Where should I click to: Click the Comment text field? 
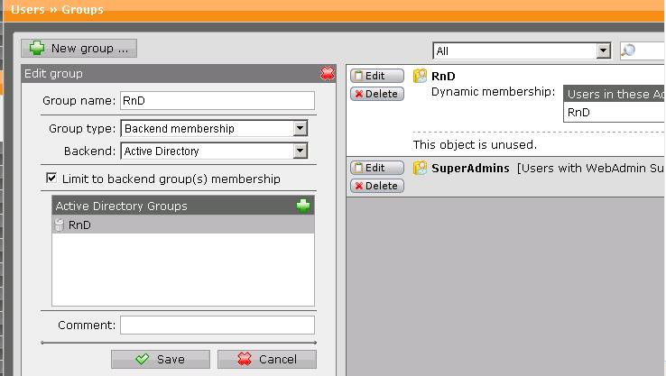pos(217,325)
